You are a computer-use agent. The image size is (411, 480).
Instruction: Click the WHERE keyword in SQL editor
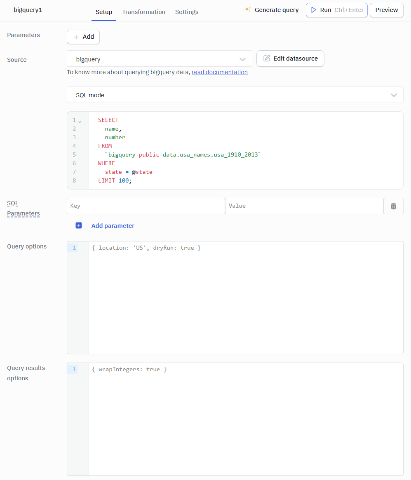(106, 163)
